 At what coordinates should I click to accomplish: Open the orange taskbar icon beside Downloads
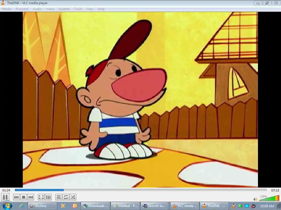pos(75,206)
